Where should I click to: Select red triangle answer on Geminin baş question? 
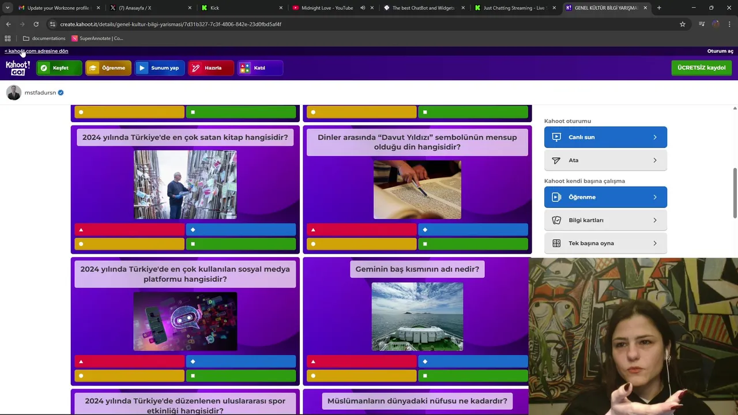point(362,362)
